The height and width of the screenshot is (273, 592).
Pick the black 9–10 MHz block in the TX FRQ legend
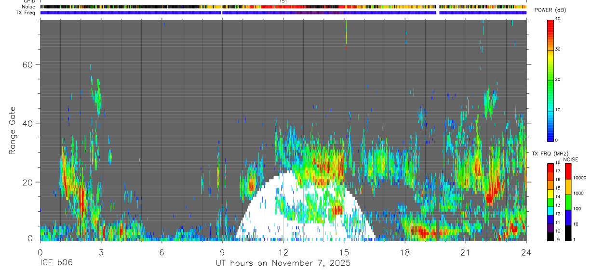click(550, 236)
